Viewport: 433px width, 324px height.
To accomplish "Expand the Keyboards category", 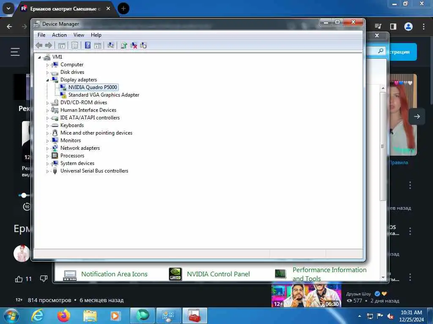I will [47, 126].
